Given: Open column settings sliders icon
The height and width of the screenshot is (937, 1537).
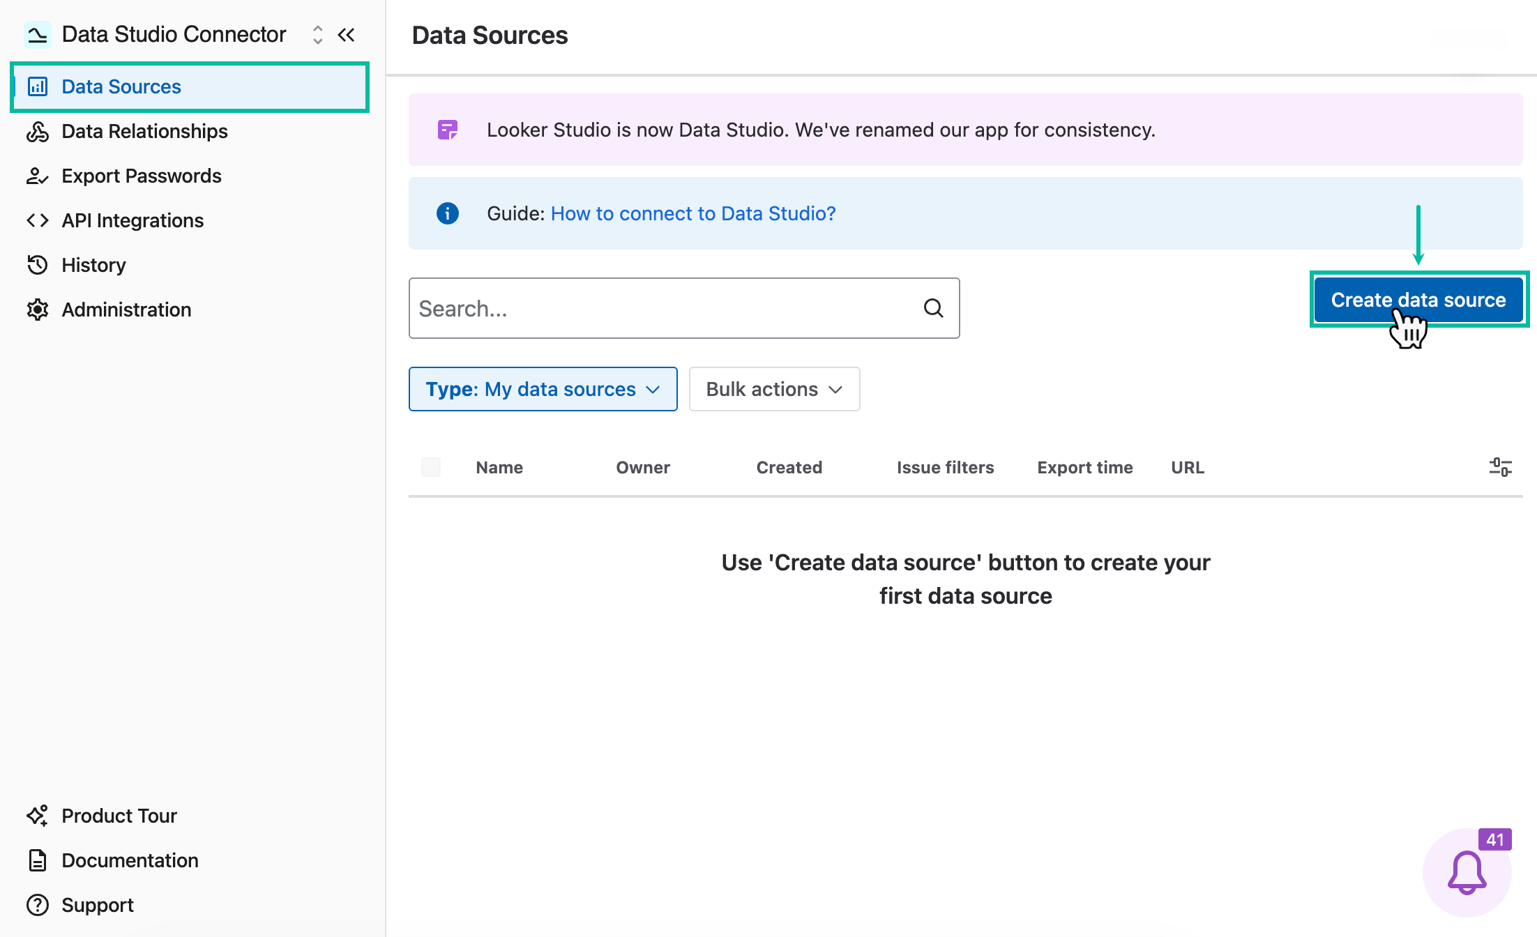Looking at the screenshot, I should [1501, 467].
